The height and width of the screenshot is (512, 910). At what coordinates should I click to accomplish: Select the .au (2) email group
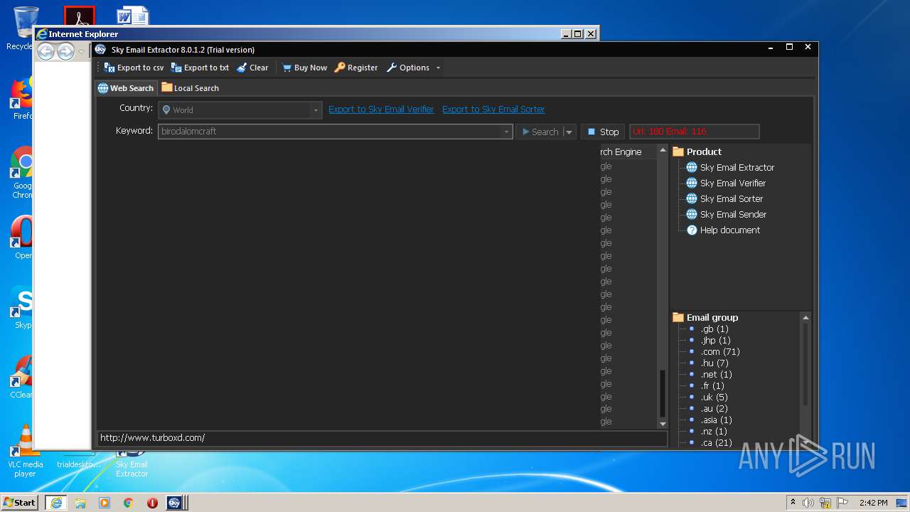point(714,409)
